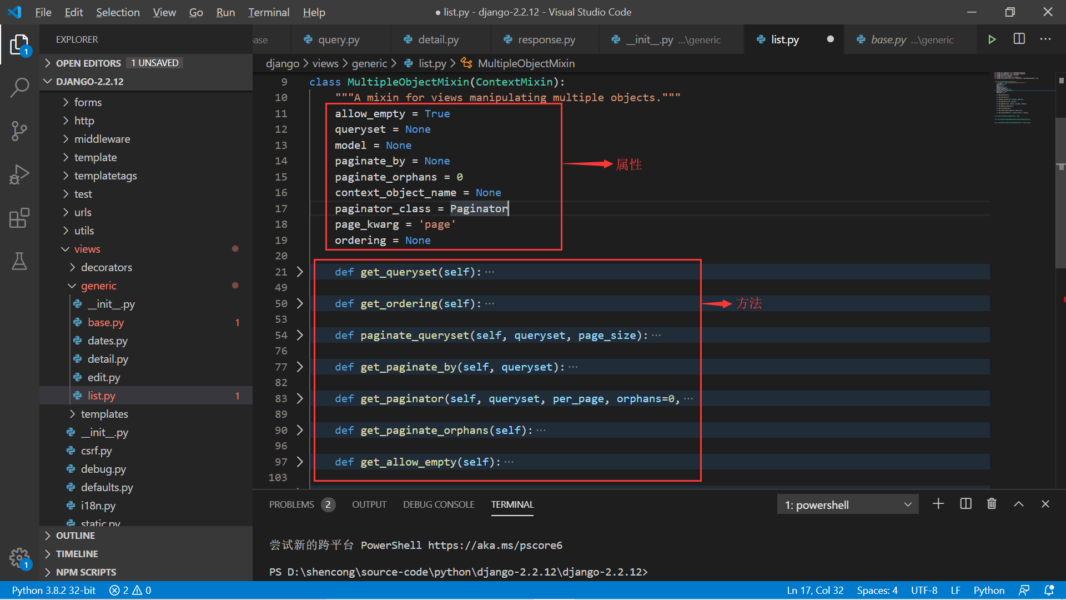Switch to the query.py tab
The image size is (1066, 600).
(340, 39)
